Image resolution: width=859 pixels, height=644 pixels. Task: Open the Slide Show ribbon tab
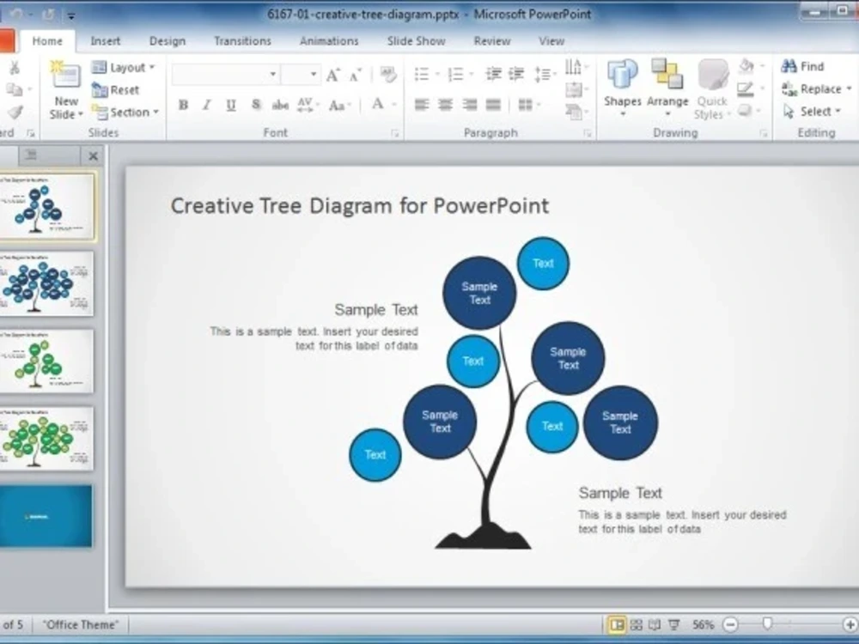(x=416, y=40)
